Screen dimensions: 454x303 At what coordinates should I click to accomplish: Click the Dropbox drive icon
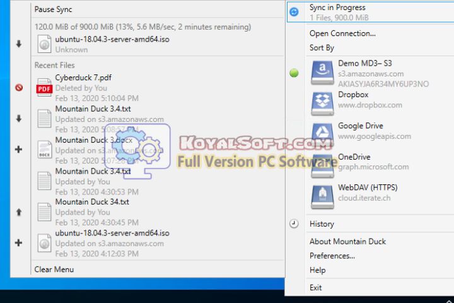(x=322, y=104)
